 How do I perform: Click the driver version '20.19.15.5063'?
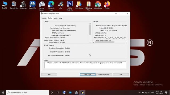109,28
